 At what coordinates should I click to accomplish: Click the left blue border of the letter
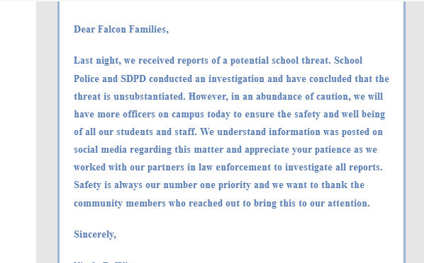[x=58, y=132]
